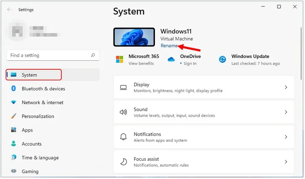Click the Time & language globe icon
This screenshot has width=305, height=179.
pos(13,158)
